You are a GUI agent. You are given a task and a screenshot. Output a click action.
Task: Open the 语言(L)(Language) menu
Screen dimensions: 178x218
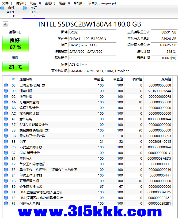(x=102, y=3)
